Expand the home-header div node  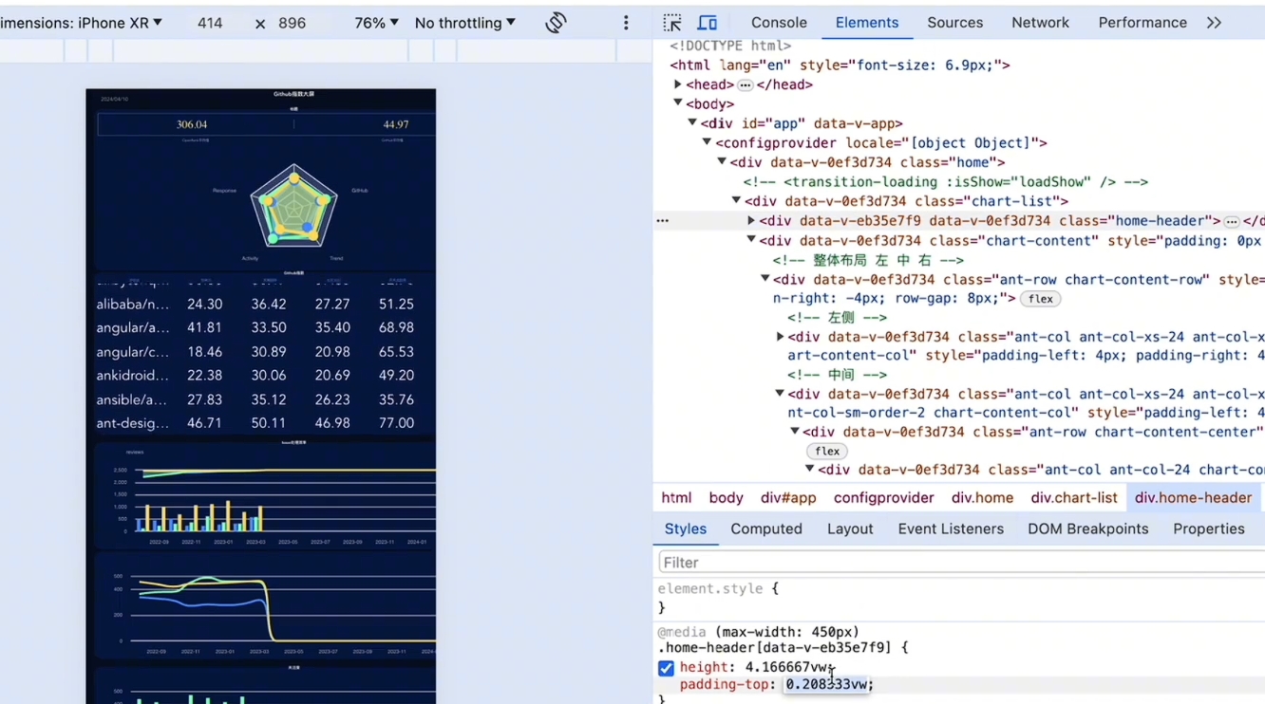[x=751, y=221]
